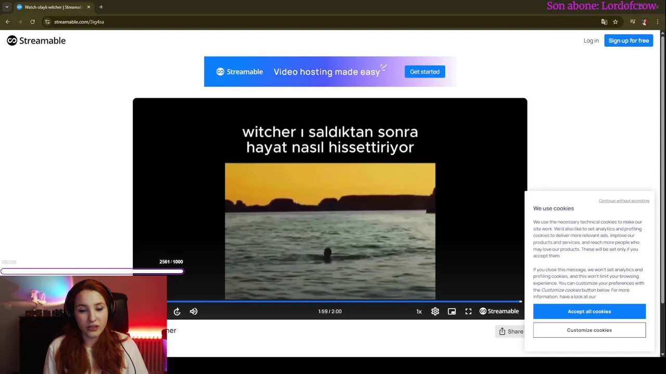Click the video caption 'witcher ı saldıktan sonra'
Viewport: 666px width, 374px height.
click(330, 132)
